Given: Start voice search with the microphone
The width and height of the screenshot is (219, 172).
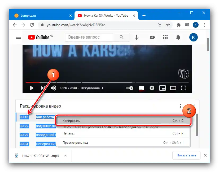Looking at the screenshot, I should coord(137,37).
